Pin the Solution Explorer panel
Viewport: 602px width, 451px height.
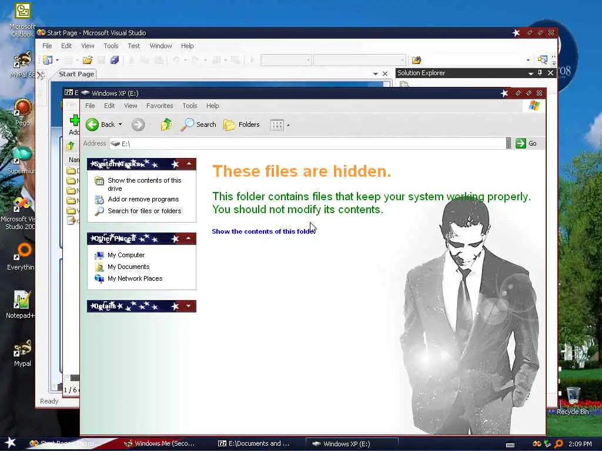pyautogui.click(x=540, y=73)
